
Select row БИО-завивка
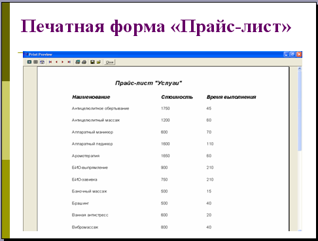84,179
